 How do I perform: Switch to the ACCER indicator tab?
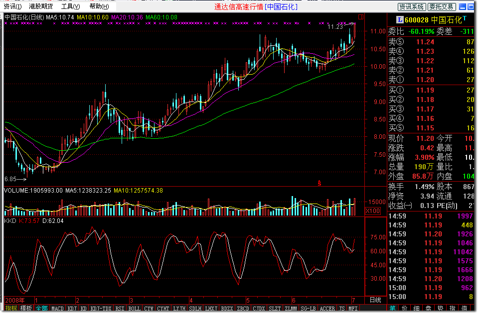pyautogui.click(x=327, y=309)
